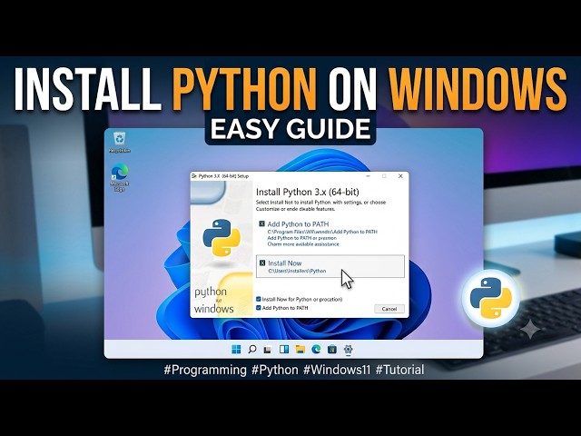The width and height of the screenshot is (581, 436).
Task: Click the round Python badge beside keyboard
Action: coord(491,299)
